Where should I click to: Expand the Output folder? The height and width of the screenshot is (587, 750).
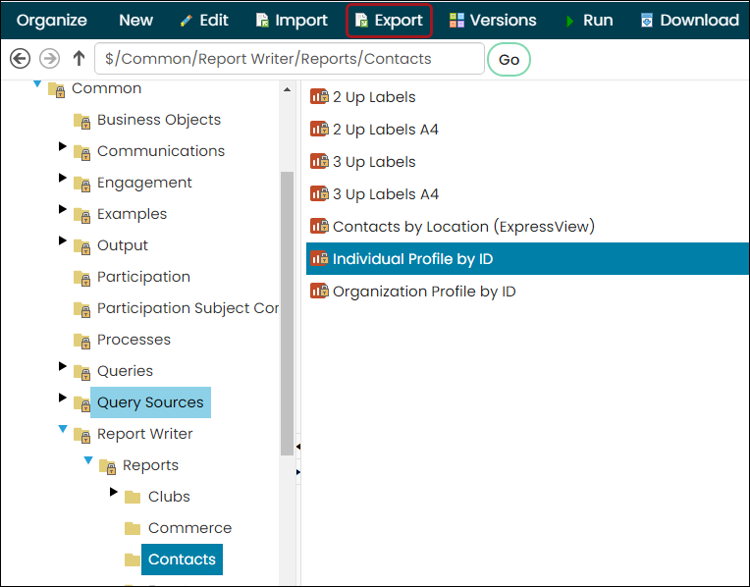[x=62, y=240]
